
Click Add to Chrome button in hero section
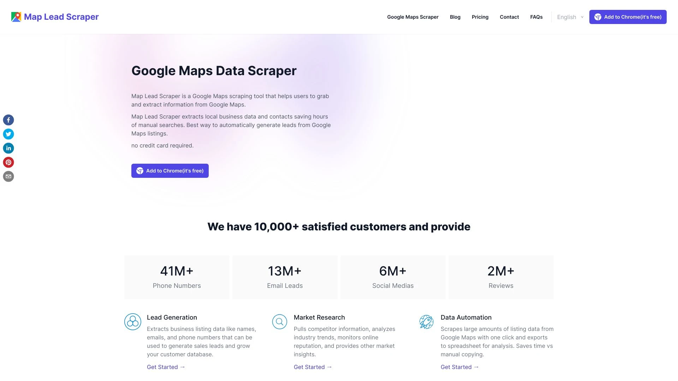[x=170, y=171]
